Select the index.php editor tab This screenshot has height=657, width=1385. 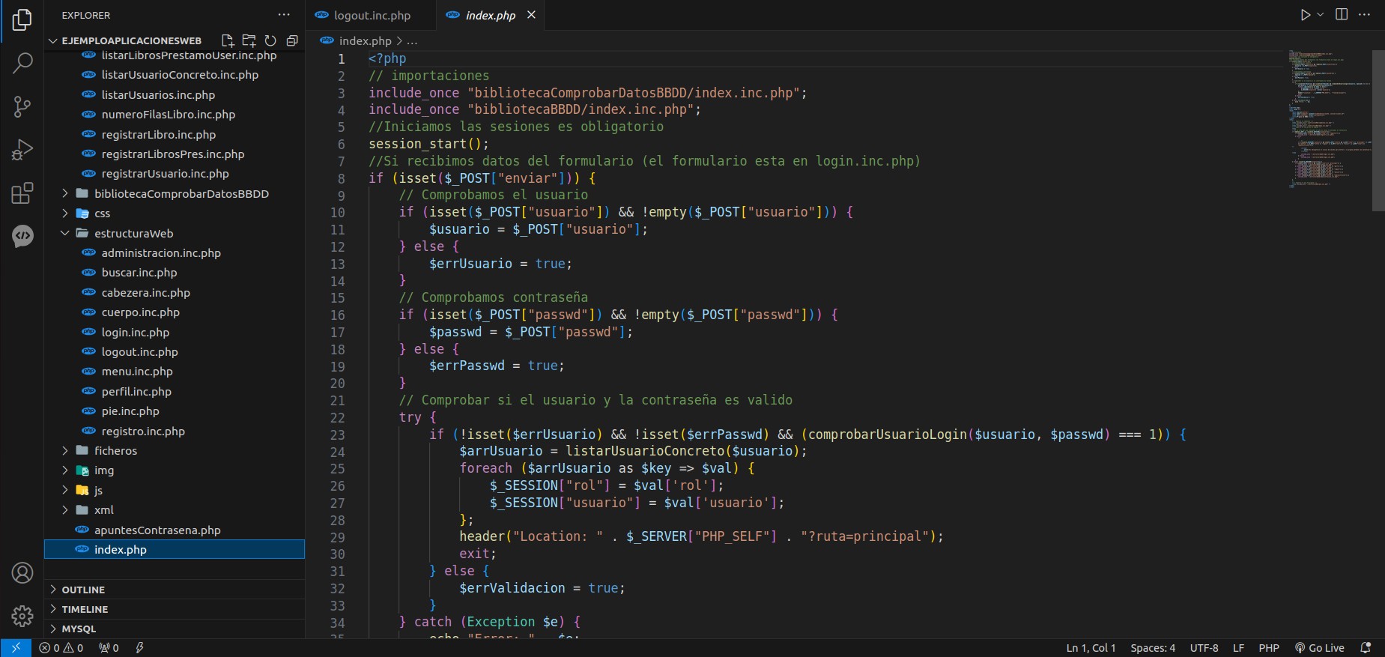point(490,15)
